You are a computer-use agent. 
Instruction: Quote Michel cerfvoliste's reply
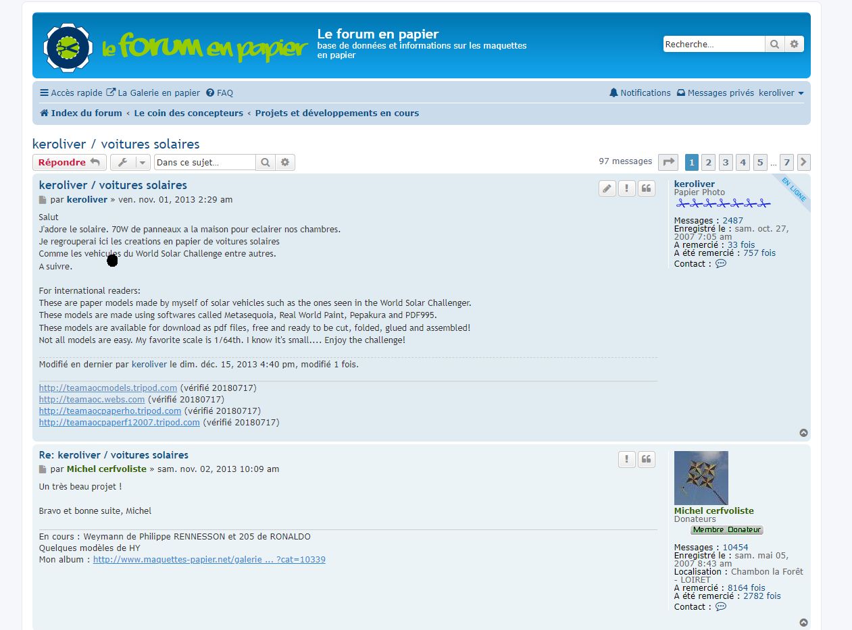[647, 460]
